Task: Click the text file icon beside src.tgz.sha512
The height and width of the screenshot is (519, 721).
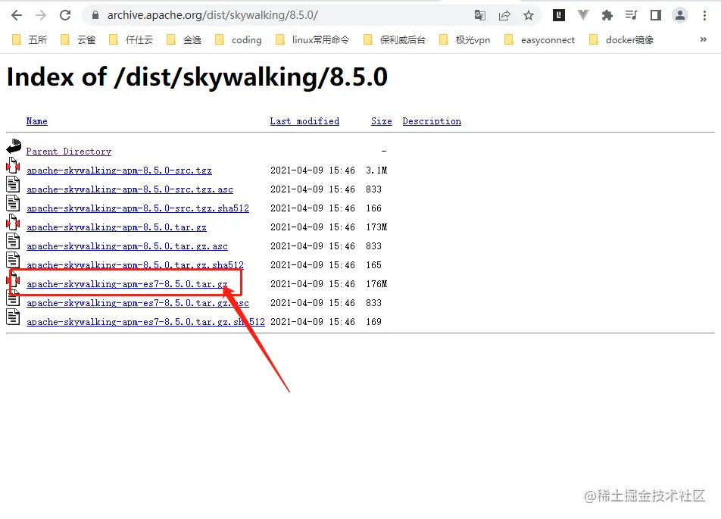Action: click(13, 203)
